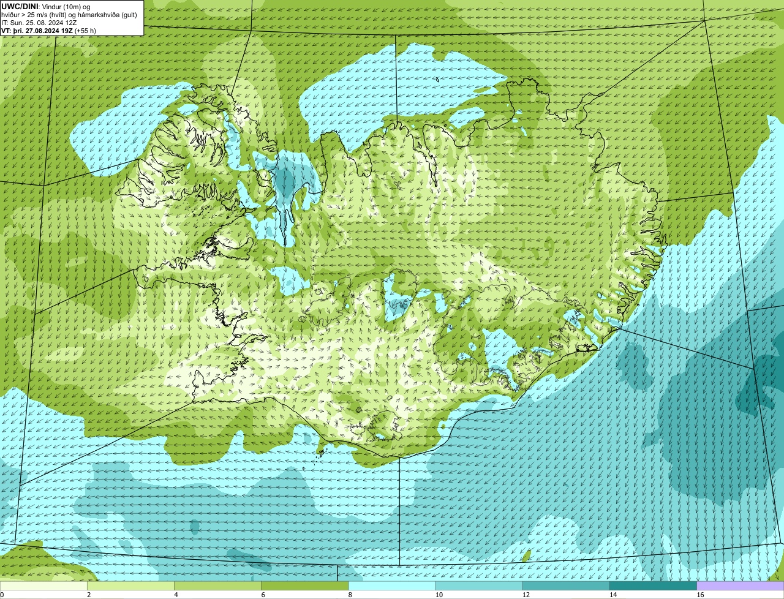Viewport: 784px width, 599px height.
Task: Click the '6' label on the colour scale
Action: pyautogui.click(x=263, y=595)
